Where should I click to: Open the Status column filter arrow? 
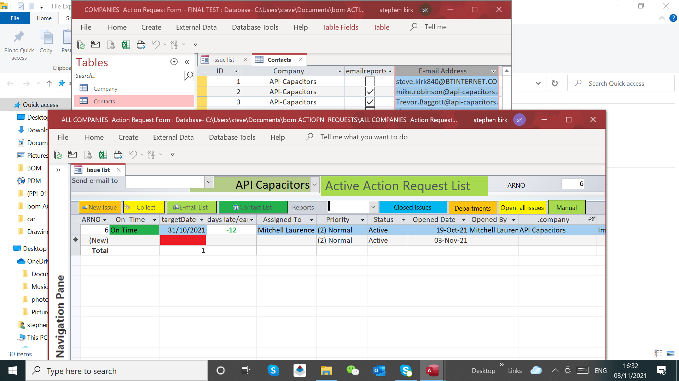click(x=403, y=220)
